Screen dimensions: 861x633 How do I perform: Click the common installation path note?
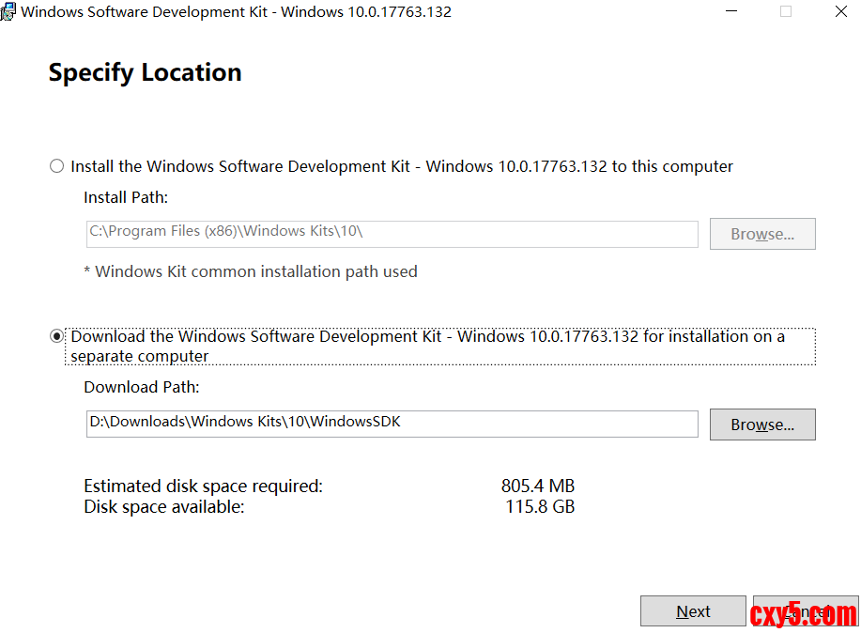point(251,271)
